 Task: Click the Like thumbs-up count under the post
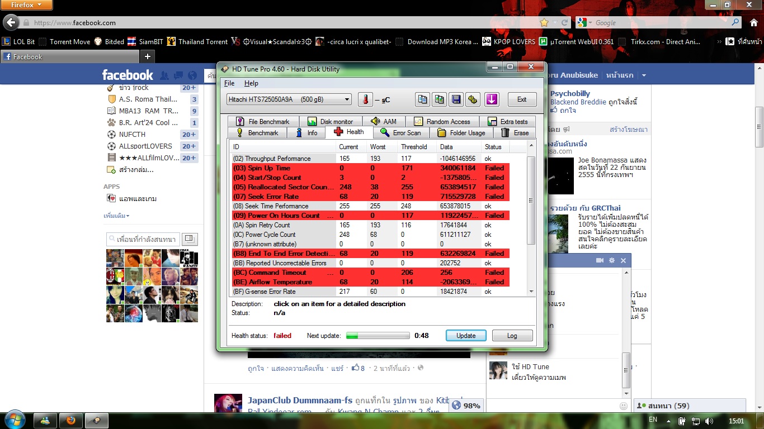[358, 368]
